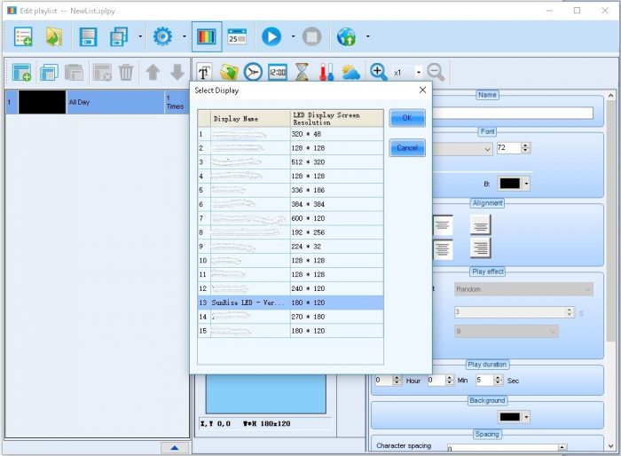The width and height of the screenshot is (621, 456).
Task: Click the blue play preview button
Action: [271, 36]
